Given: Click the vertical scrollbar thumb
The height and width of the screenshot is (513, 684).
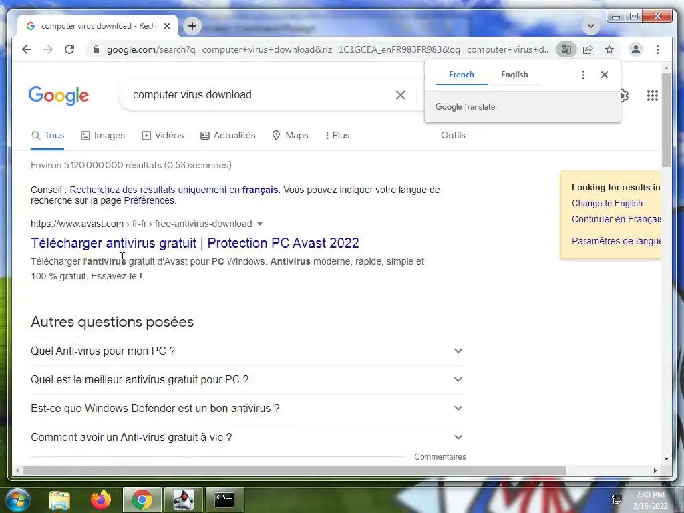Looking at the screenshot, I should [x=666, y=120].
